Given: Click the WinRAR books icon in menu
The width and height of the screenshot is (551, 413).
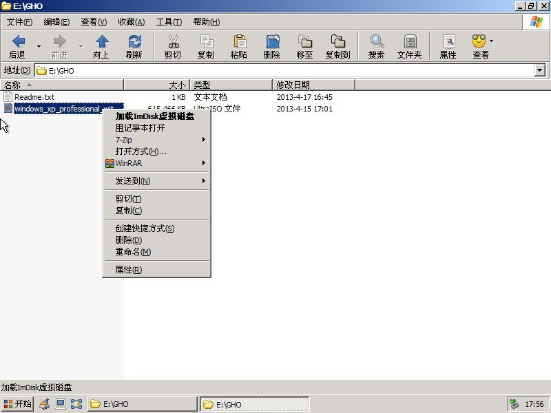Looking at the screenshot, I should 110,163.
